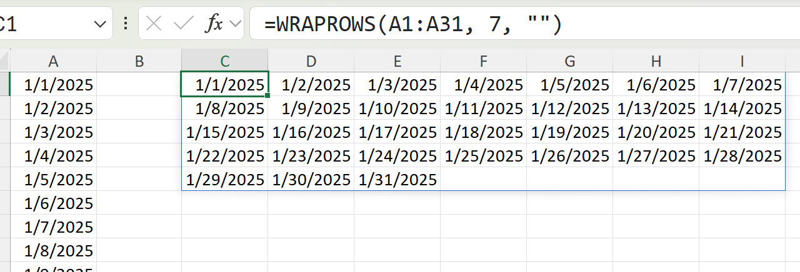This screenshot has height=272, width=800.
Task: Select column C header
Action: coord(225,61)
